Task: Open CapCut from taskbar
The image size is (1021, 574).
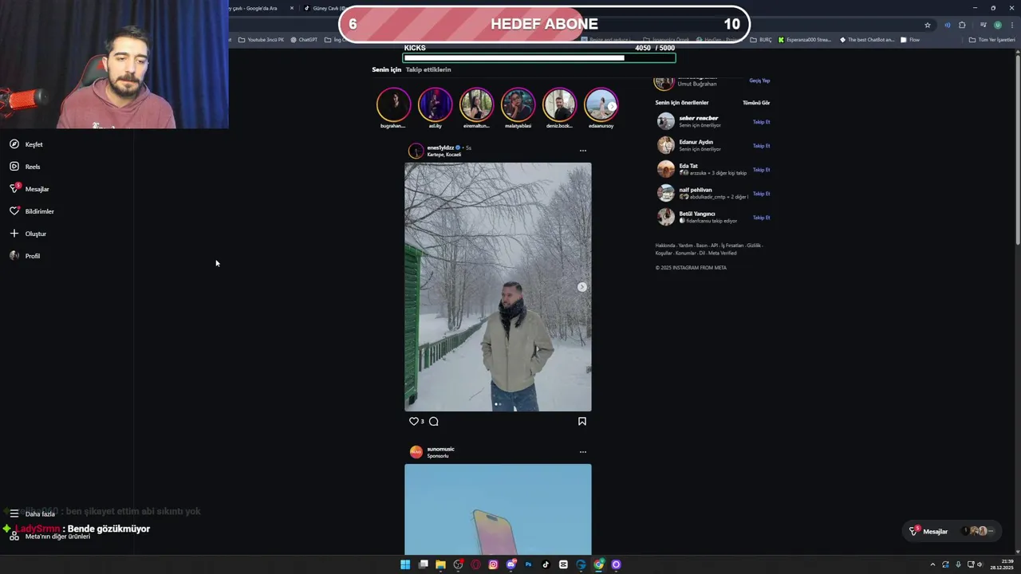Action: [563, 564]
